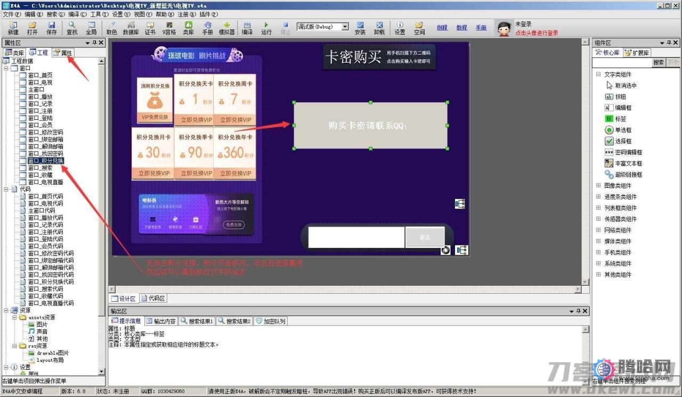Launch the 模拟器 (emulator) icon
682x397 pixels.
227,28
